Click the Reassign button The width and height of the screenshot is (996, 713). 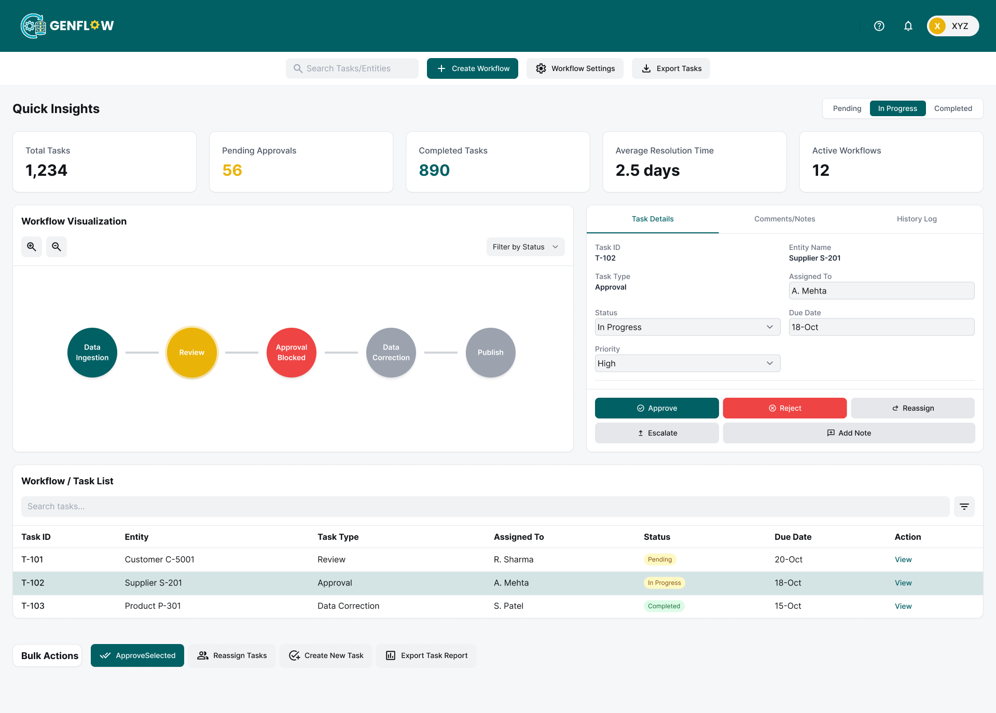pos(913,408)
